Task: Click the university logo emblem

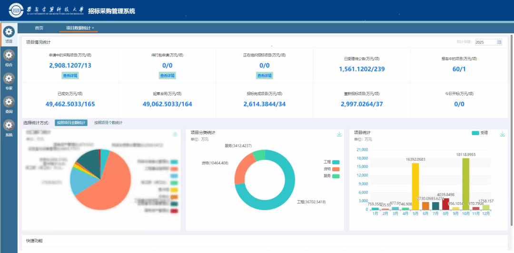Action: click(x=16, y=11)
